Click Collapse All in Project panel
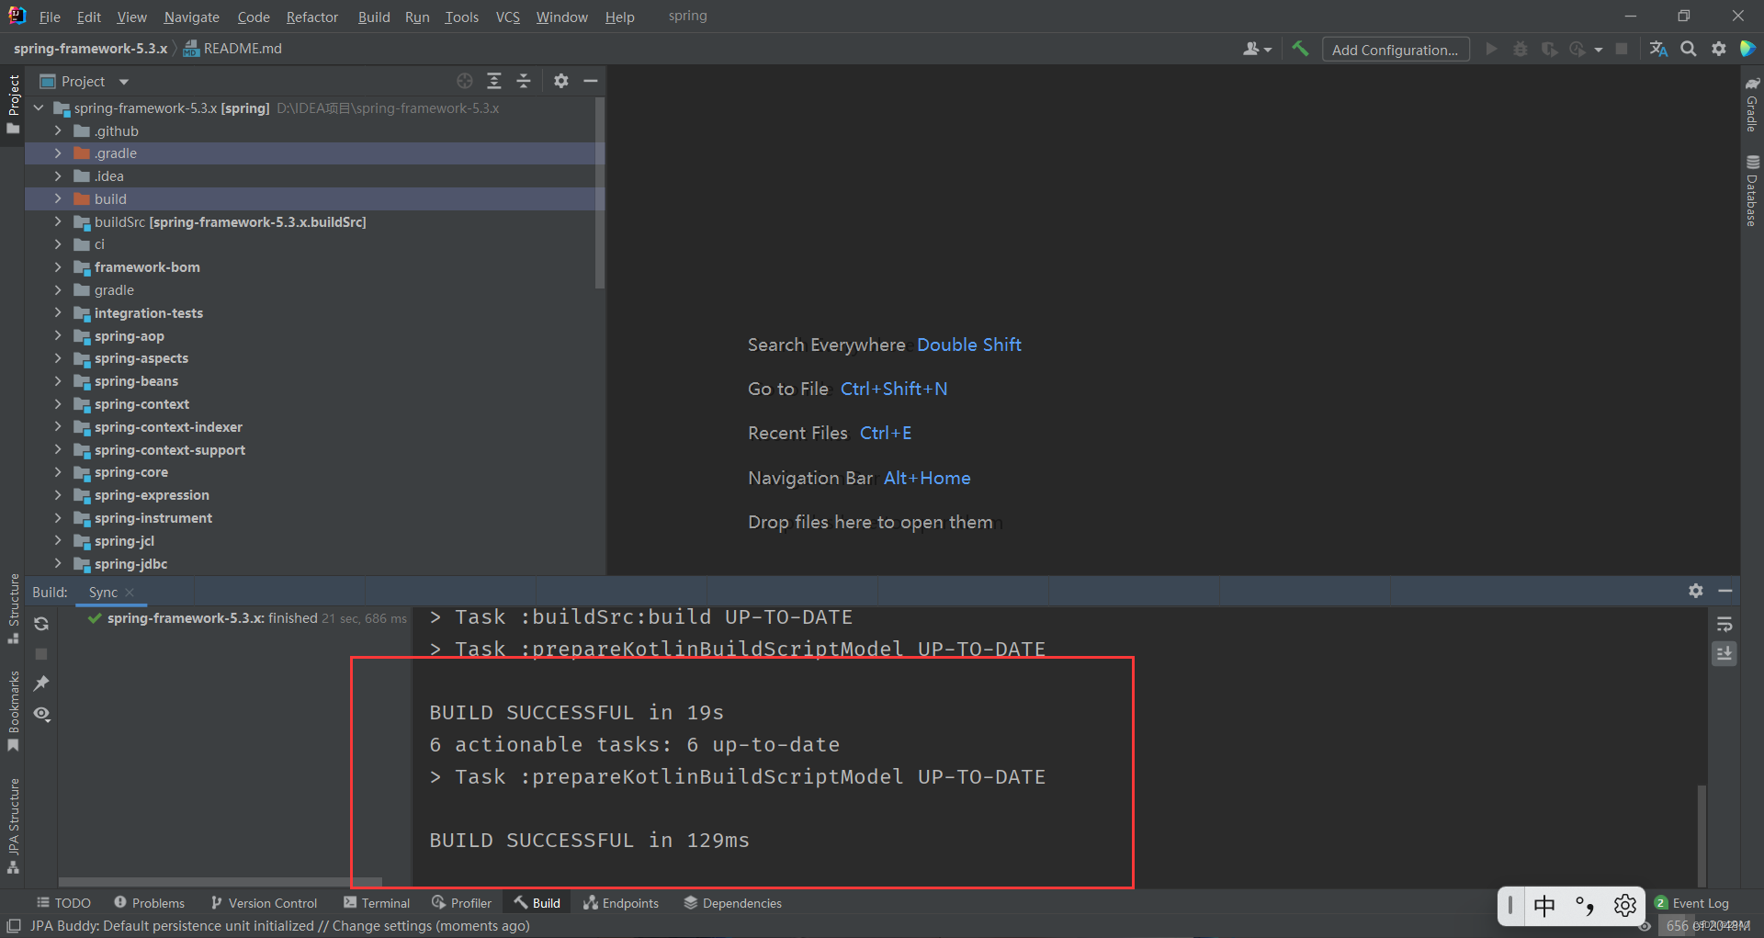This screenshot has height=938, width=1764. pyautogui.click(x=524, y=81)
